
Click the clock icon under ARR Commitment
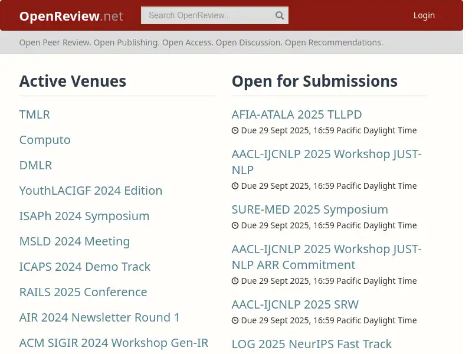click(x=235, y=281)
